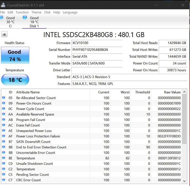Click the Good 74 % health status button
The width and height of the screenshot is (190, 186).
[15, 55]
